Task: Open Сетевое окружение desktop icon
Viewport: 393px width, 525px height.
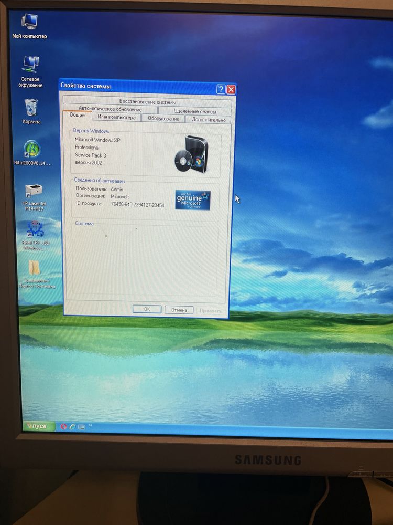Action: click(x=31, y=71)
